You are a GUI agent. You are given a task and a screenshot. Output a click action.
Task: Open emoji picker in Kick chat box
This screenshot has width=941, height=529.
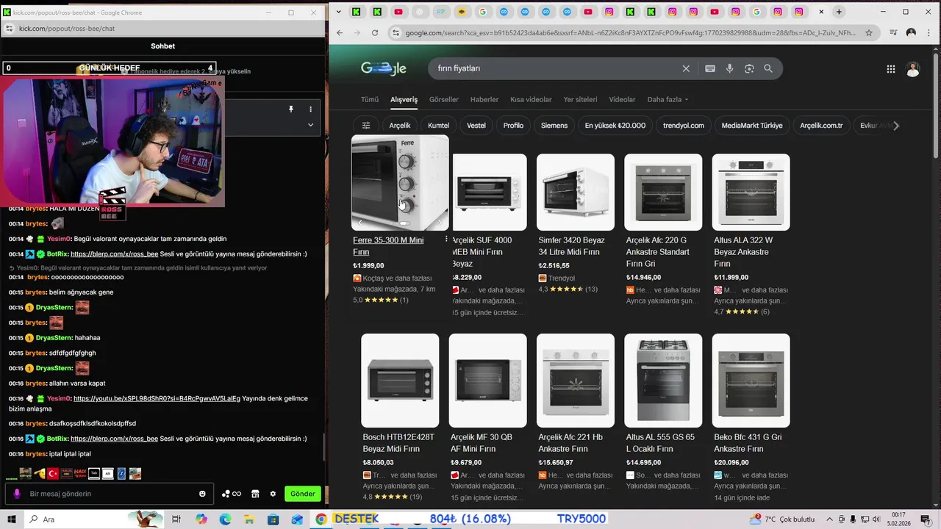[202, 494]
